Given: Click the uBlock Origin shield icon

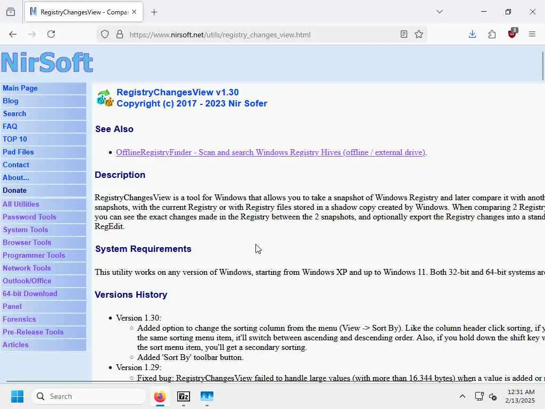Looking at the screenshot, I should tap(512, 34).
